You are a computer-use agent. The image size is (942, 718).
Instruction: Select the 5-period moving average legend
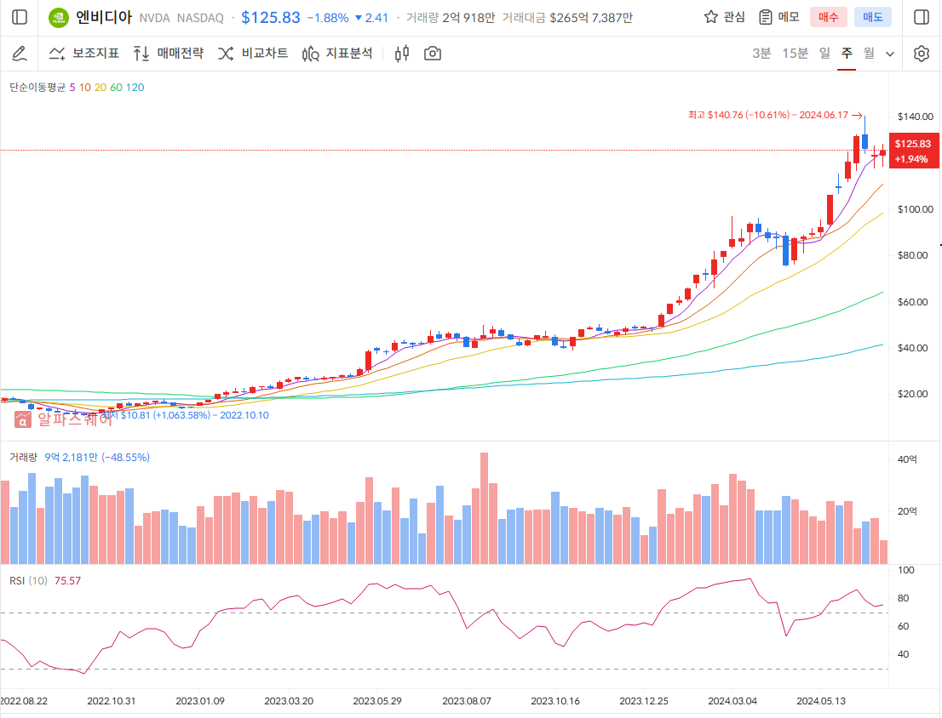[72, 88]
